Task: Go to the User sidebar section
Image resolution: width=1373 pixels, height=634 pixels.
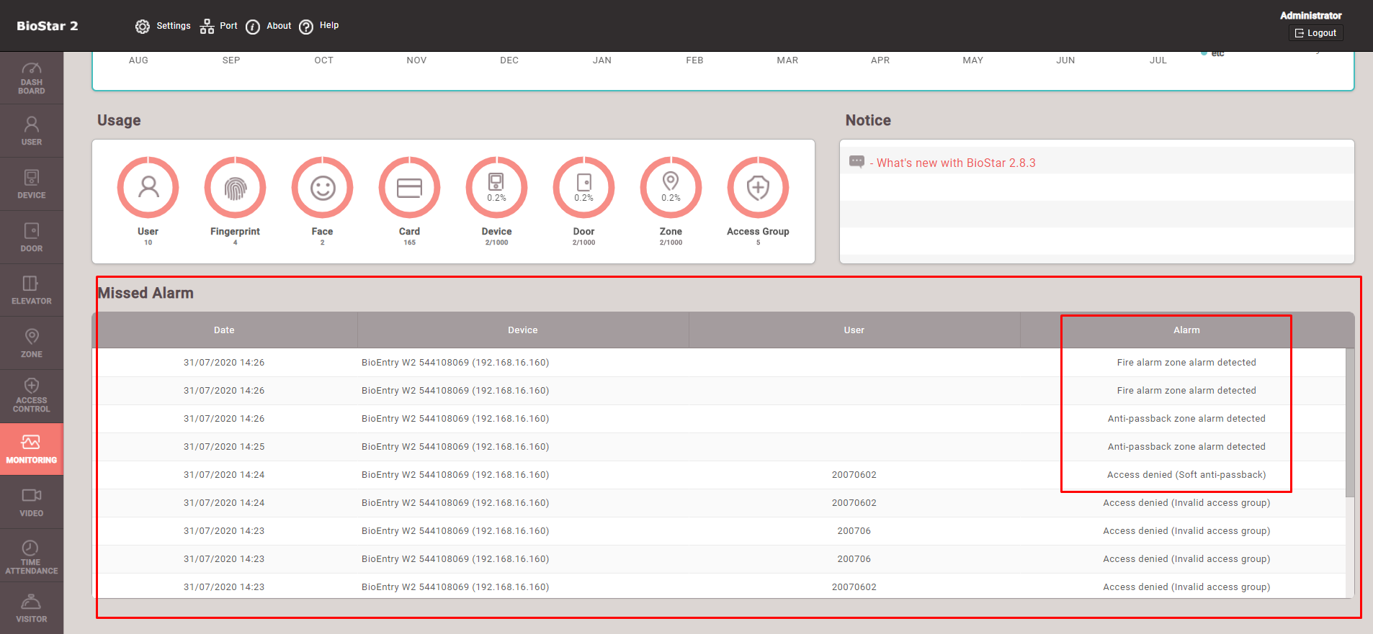Action: point(32,131)
